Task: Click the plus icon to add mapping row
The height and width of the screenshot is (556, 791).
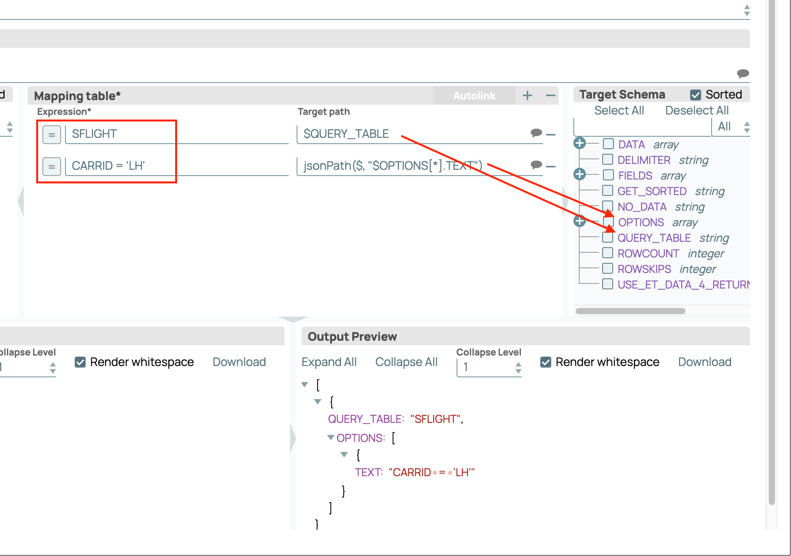Action: click(x=527, y=95)
